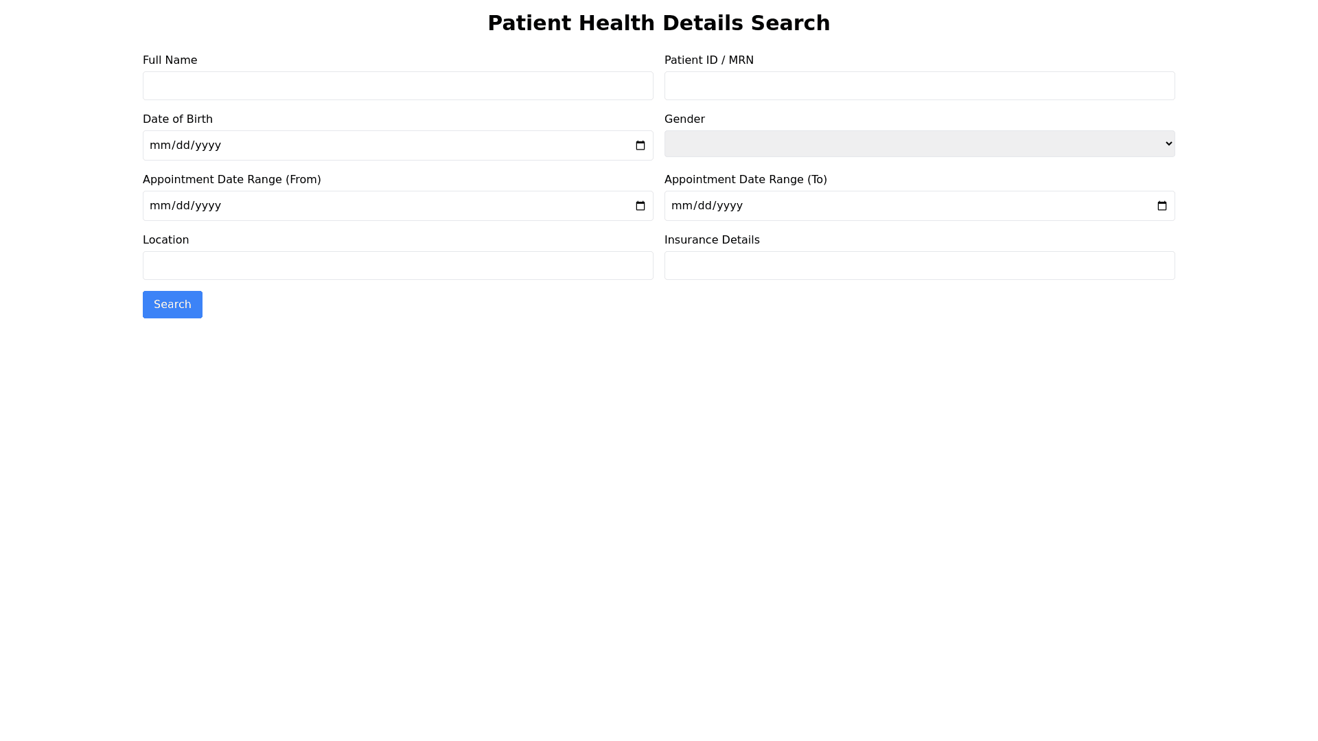Focus the Full Name input field
The image size is (1318, 741).
[397, 86]
